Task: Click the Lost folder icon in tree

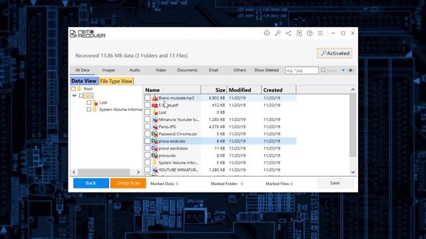Action: [95, 103]
